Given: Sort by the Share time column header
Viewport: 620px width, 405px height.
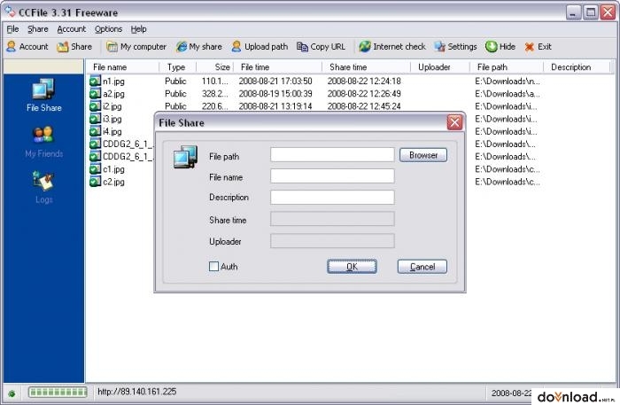Looking at the screenshot, I should pyautogui.click(x=366, y=67).
